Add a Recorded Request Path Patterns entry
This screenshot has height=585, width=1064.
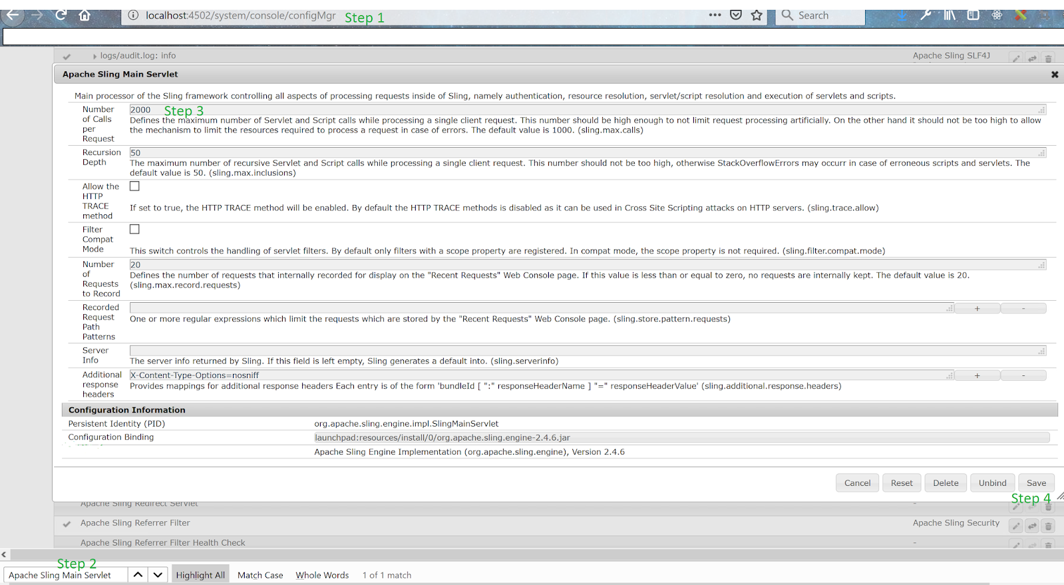[x=977, y=308]
